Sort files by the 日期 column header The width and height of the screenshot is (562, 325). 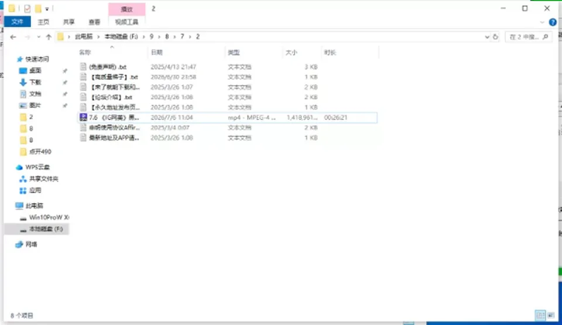[157, 52]
